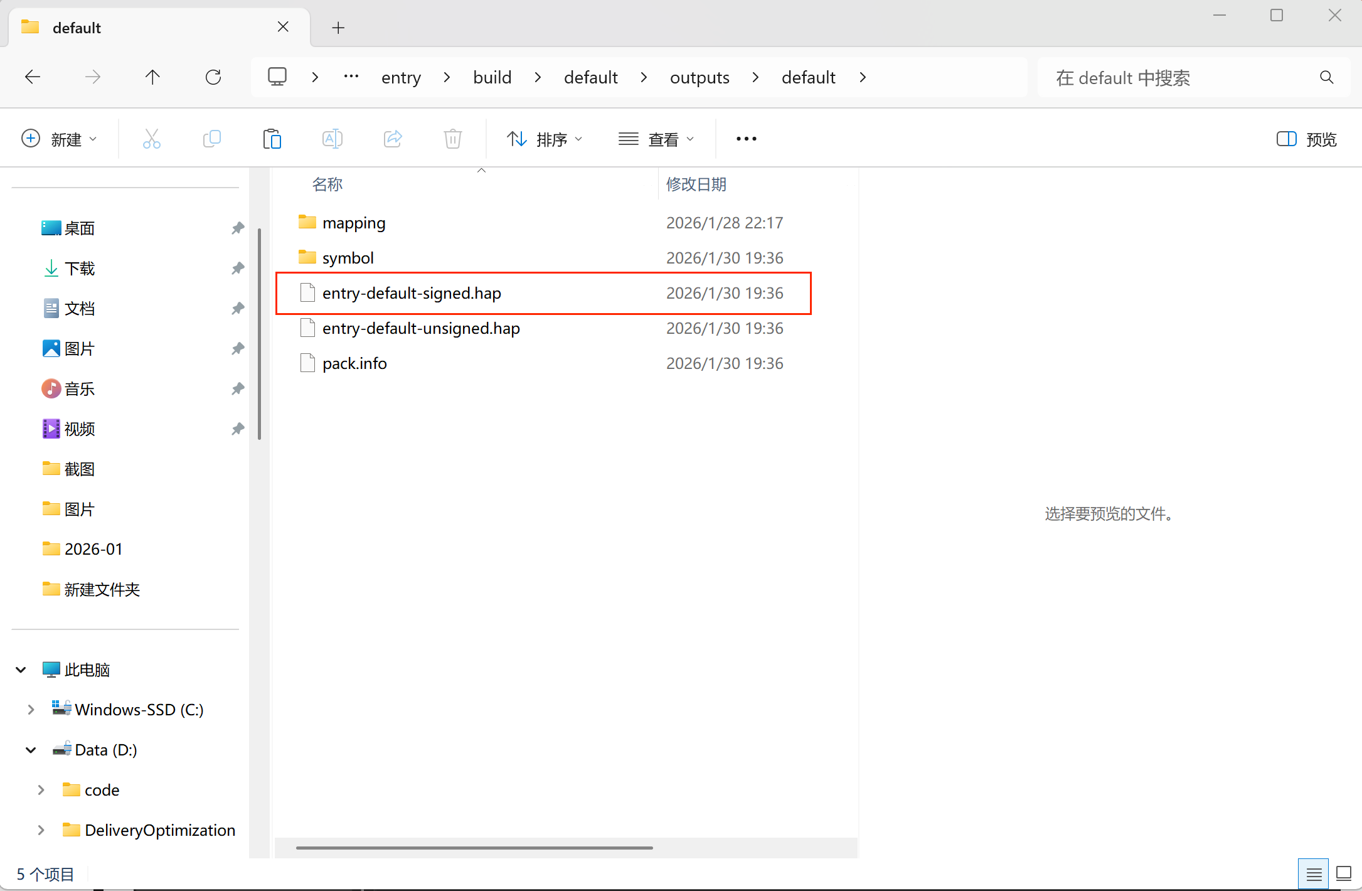
Task: Navigate to outputs in breadcrumb path
Action: 700,77
